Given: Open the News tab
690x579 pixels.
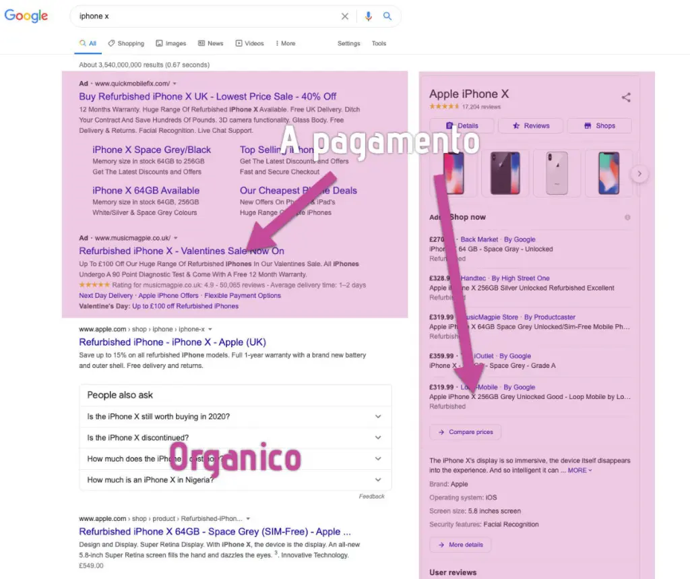Looking at the screenshot, I should click(211, 43).
